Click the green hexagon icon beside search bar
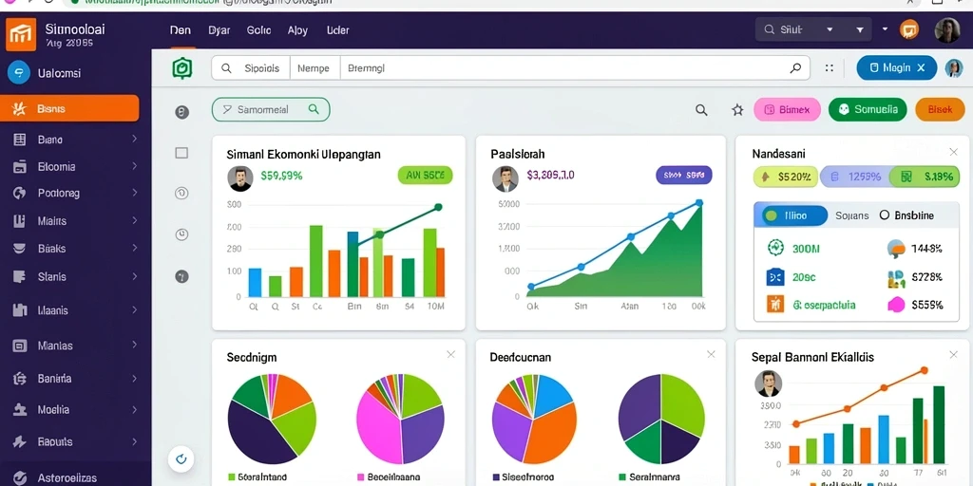This screenshot has height=486, width=973. point(182,68)
